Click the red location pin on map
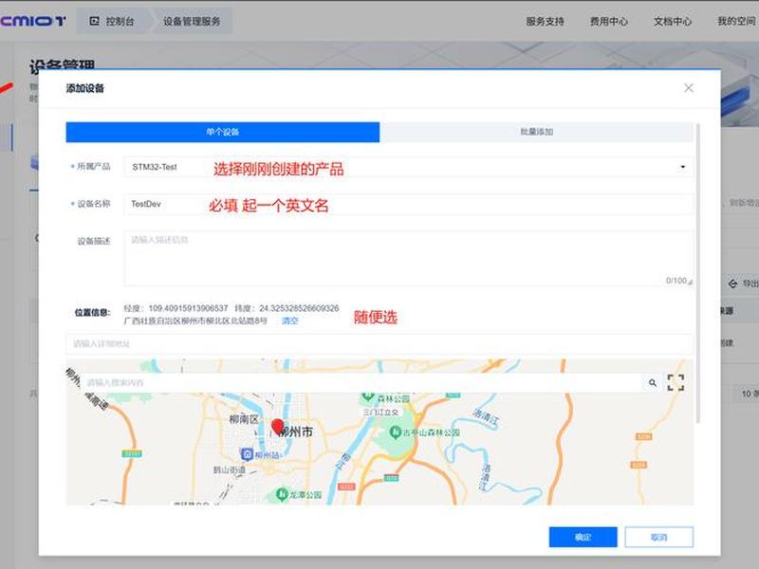Viewport: 759px width, 569px height. 277,426
